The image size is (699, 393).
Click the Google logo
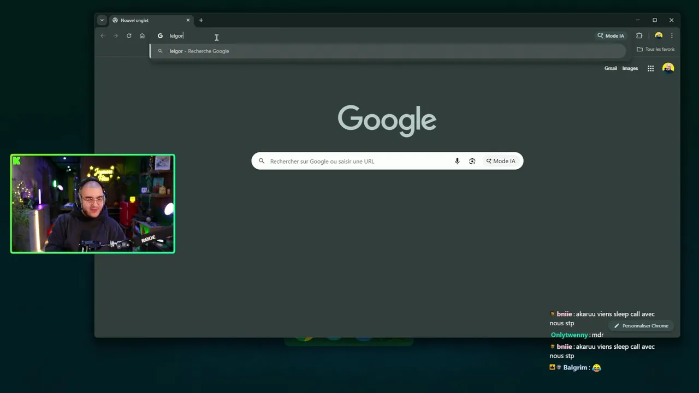(387, 121)
